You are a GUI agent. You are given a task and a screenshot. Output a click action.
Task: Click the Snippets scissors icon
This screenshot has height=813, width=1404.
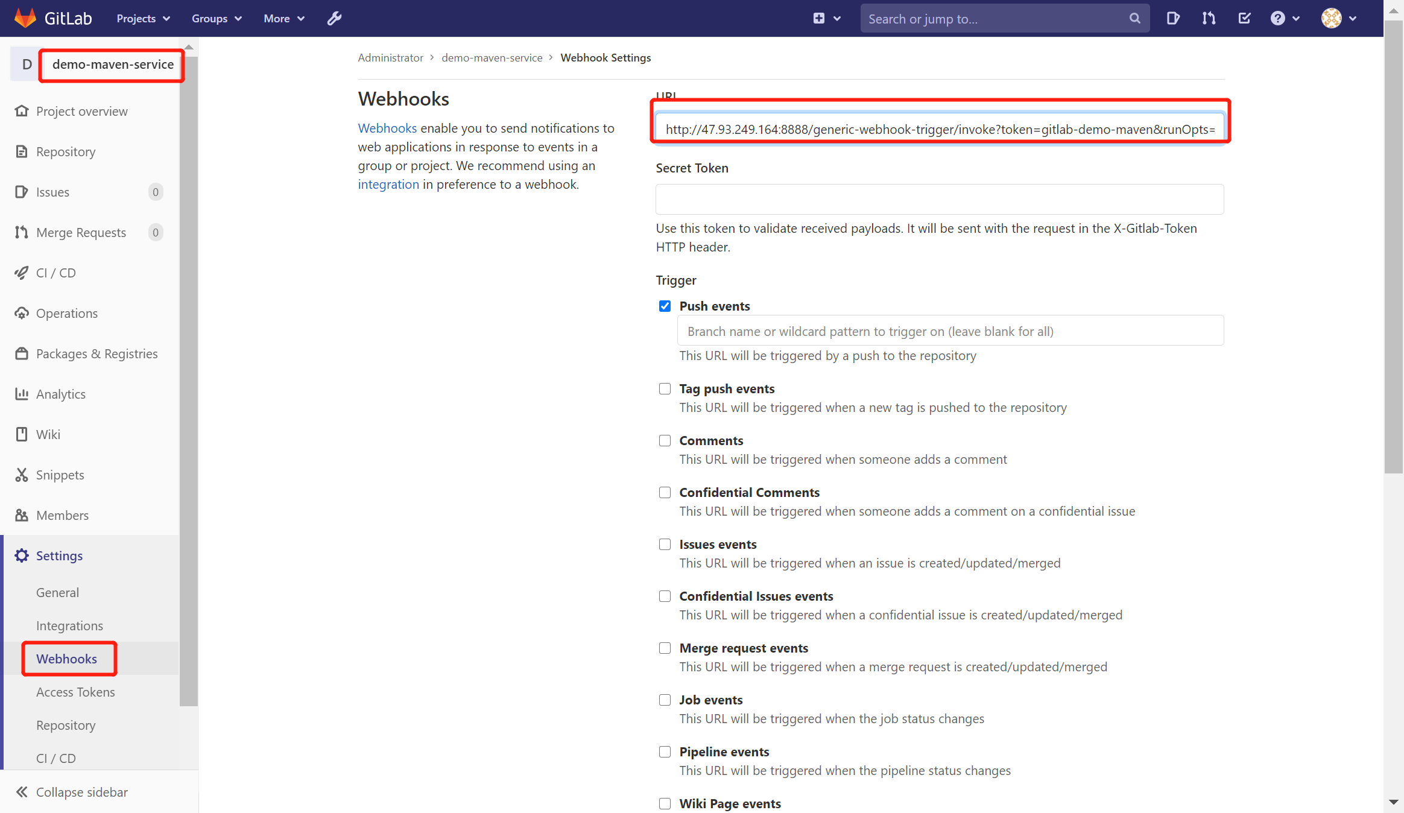22,475
